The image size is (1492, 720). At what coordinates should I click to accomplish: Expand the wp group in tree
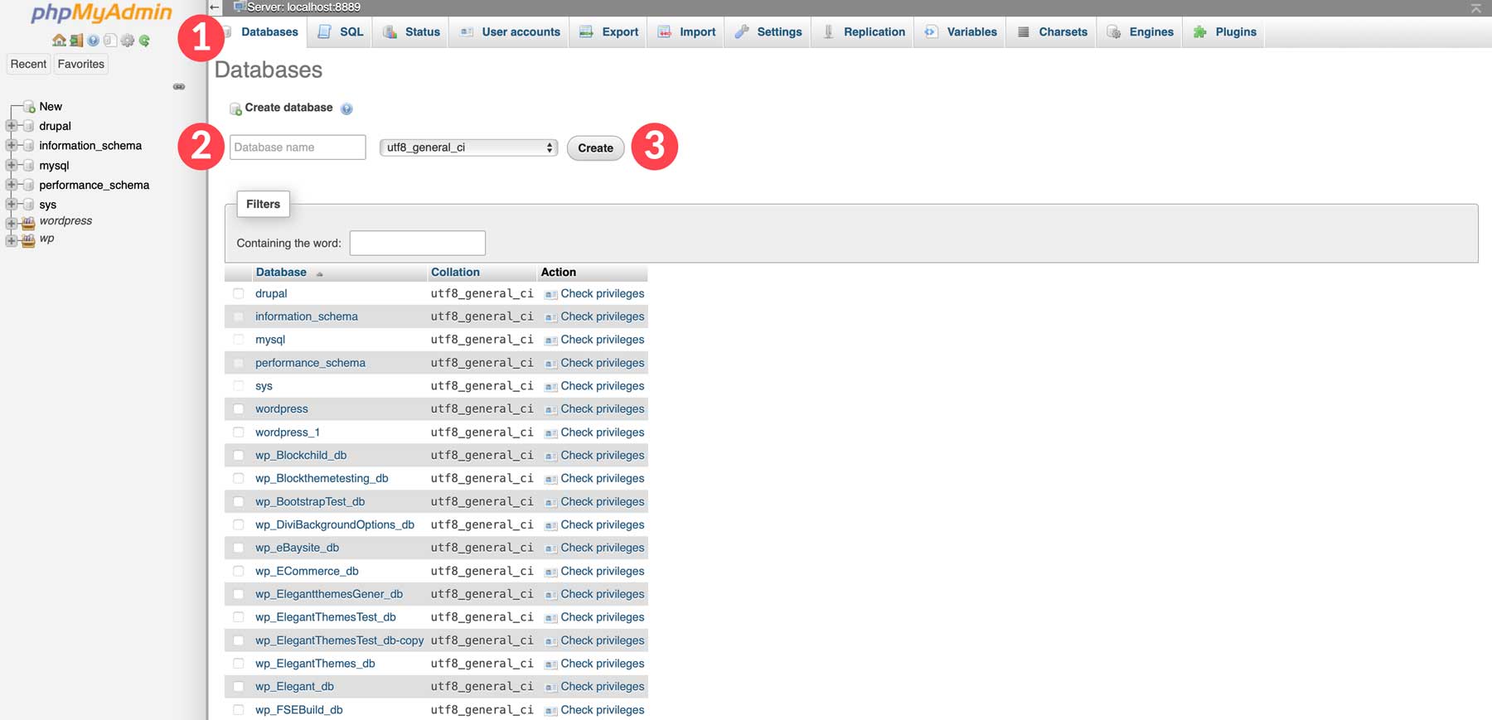point(11,241)
